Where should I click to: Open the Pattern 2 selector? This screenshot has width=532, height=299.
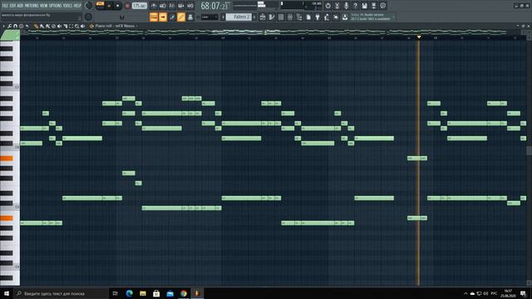[239, 17]
